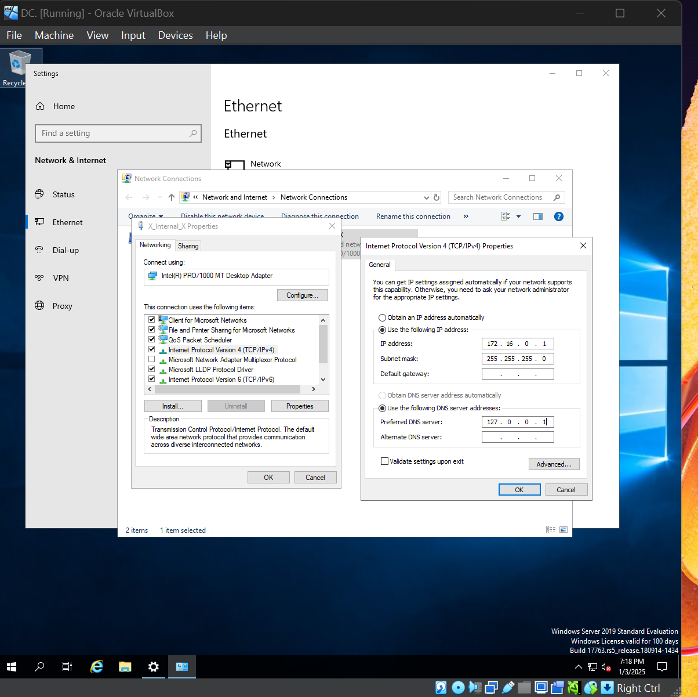Click VirtualBox audio status icon
The image size is (698, 697).
[475, 688]
